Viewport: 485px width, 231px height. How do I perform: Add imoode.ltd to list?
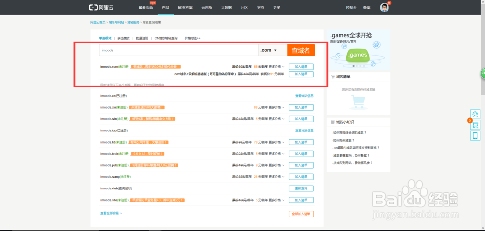tap(301, 142)
